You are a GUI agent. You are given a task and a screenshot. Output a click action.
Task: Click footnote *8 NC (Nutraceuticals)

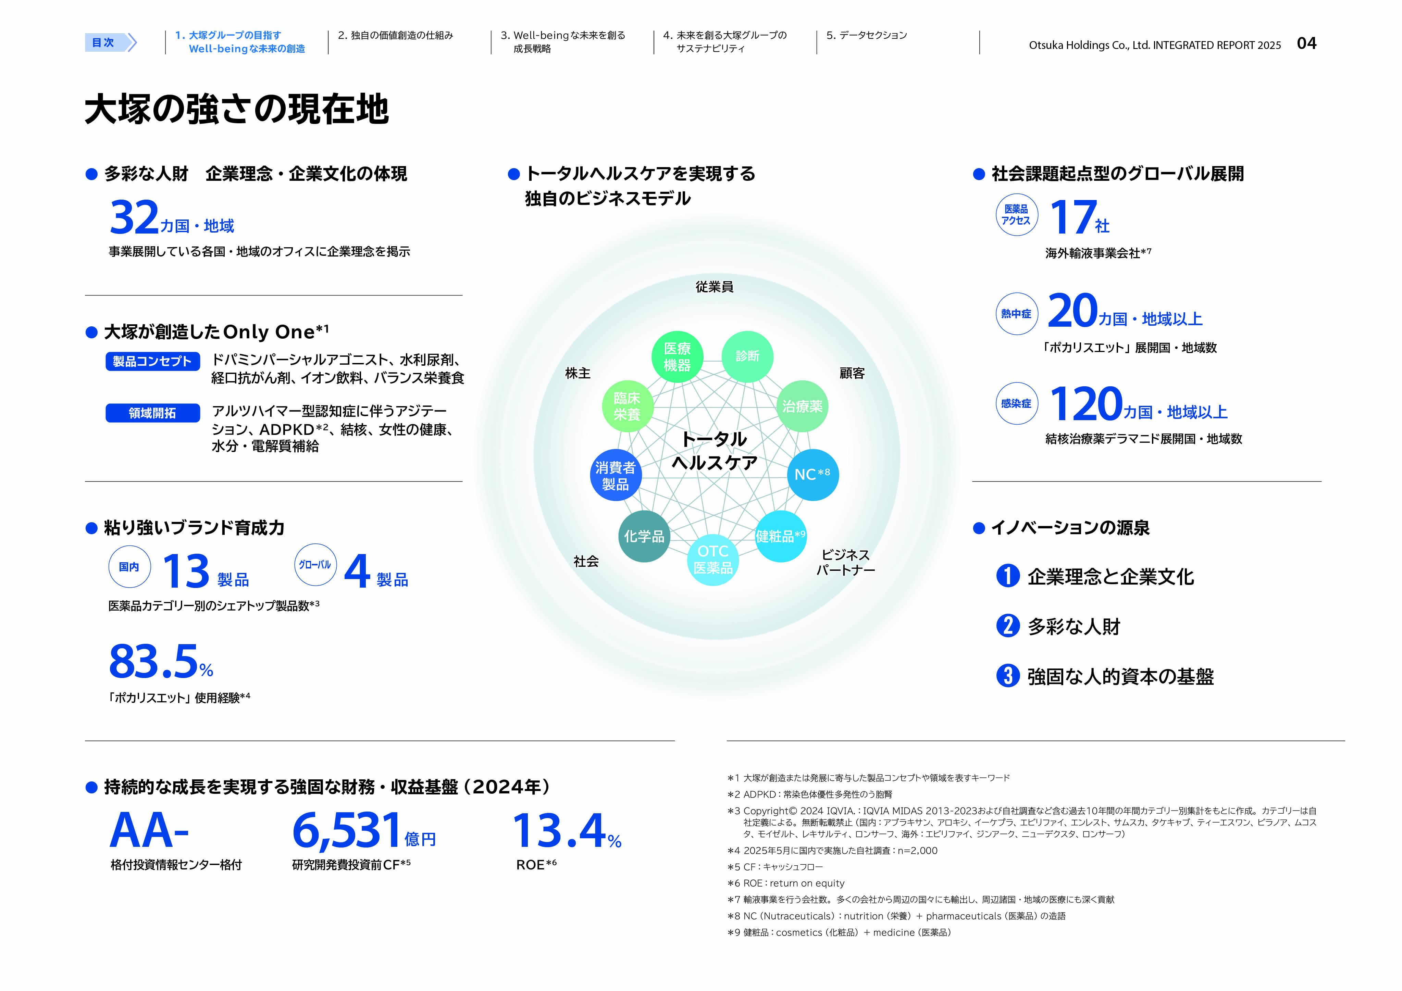[x=896, y=916]
